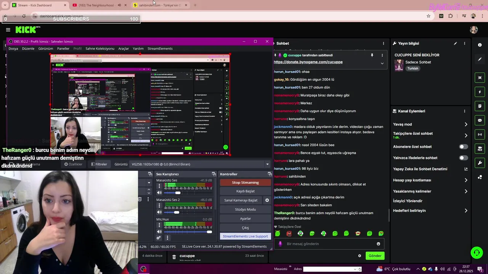The width and height of the screenshot is (488, 274).
Task: Open OBS audio mixer advanced settings gears
Action: point(159,238)
